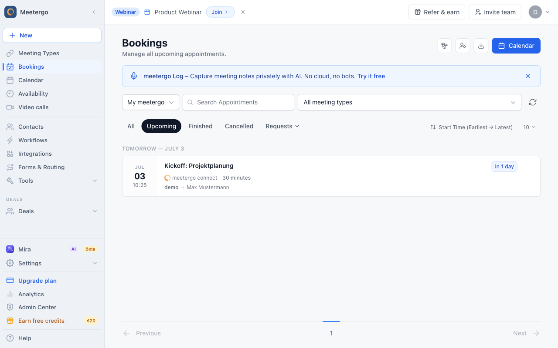558x348 pixels.
Task: Open Analytics page
Action: pos(52,294)
